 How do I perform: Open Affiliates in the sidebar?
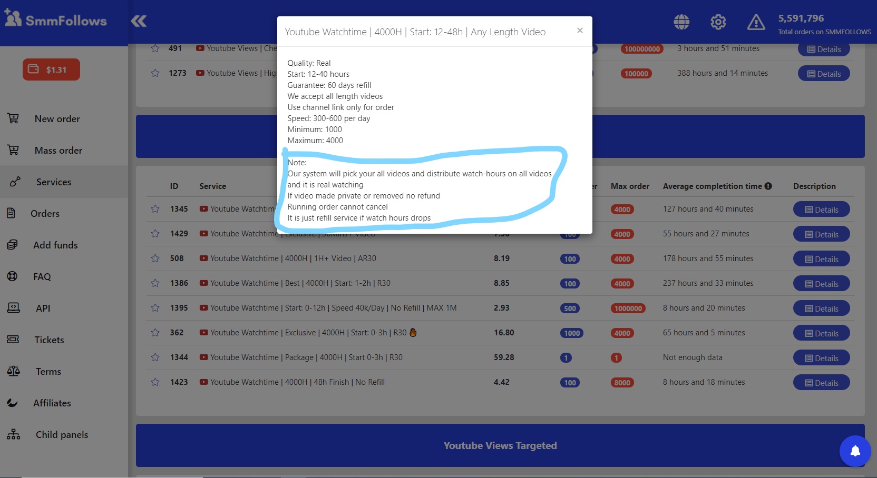pos(52,403)
